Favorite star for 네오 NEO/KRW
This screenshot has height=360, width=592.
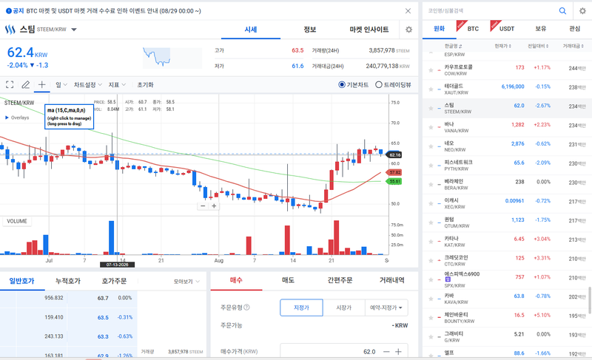coord(431,146)
